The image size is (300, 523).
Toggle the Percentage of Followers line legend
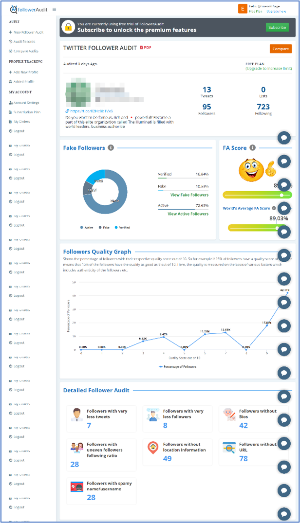click(178, 366)
